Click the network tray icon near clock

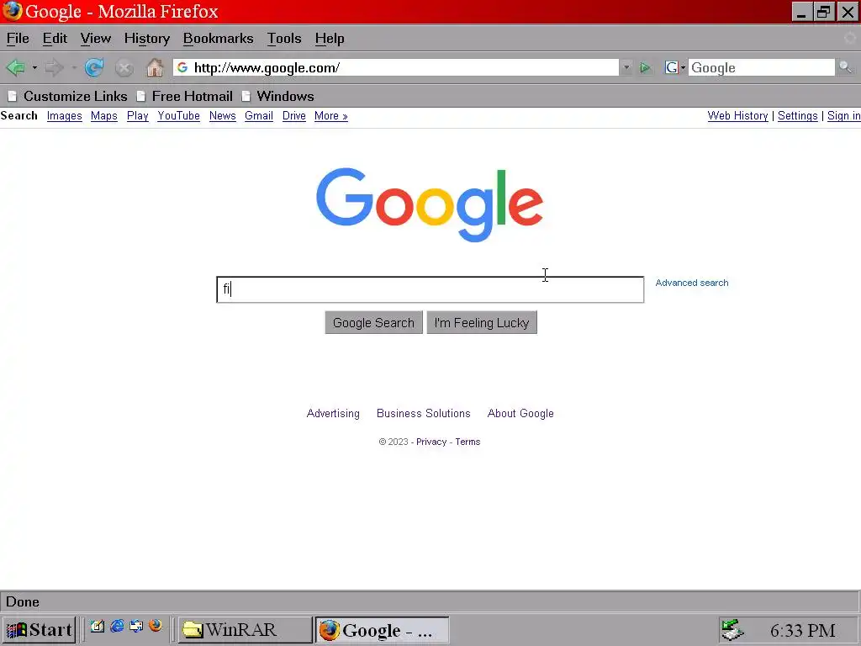click(732, 629)
